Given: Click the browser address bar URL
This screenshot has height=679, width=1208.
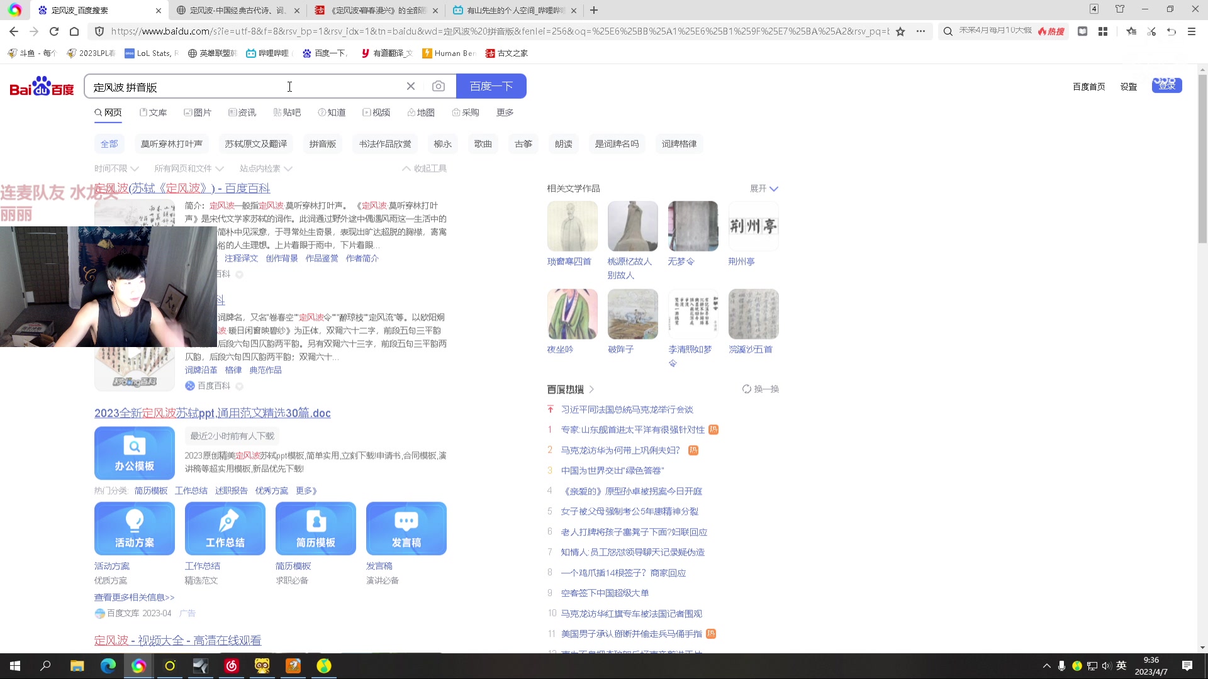Looking at the screenshot, I should [500, 31].
